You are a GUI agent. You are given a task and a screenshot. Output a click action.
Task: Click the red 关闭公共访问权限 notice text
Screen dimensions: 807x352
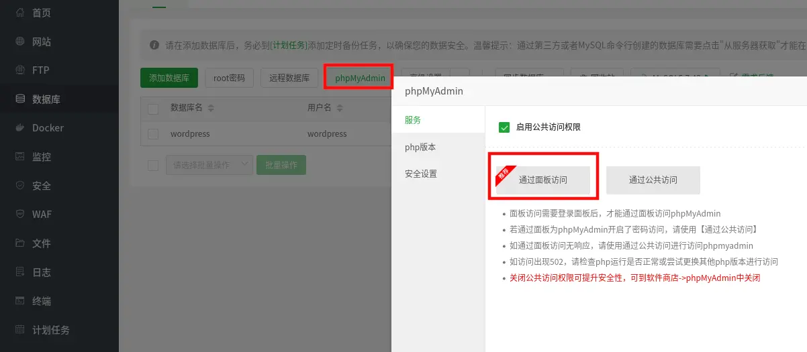point(634,278)
